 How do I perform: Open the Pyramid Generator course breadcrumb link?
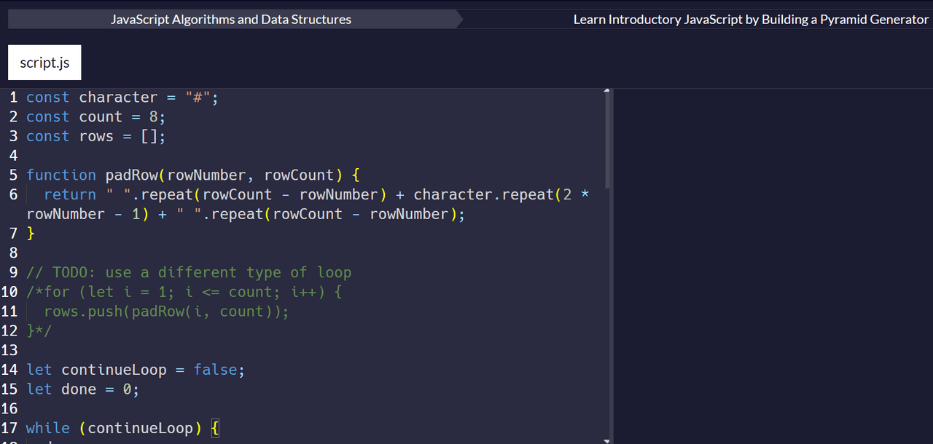[x=751, y=20]
